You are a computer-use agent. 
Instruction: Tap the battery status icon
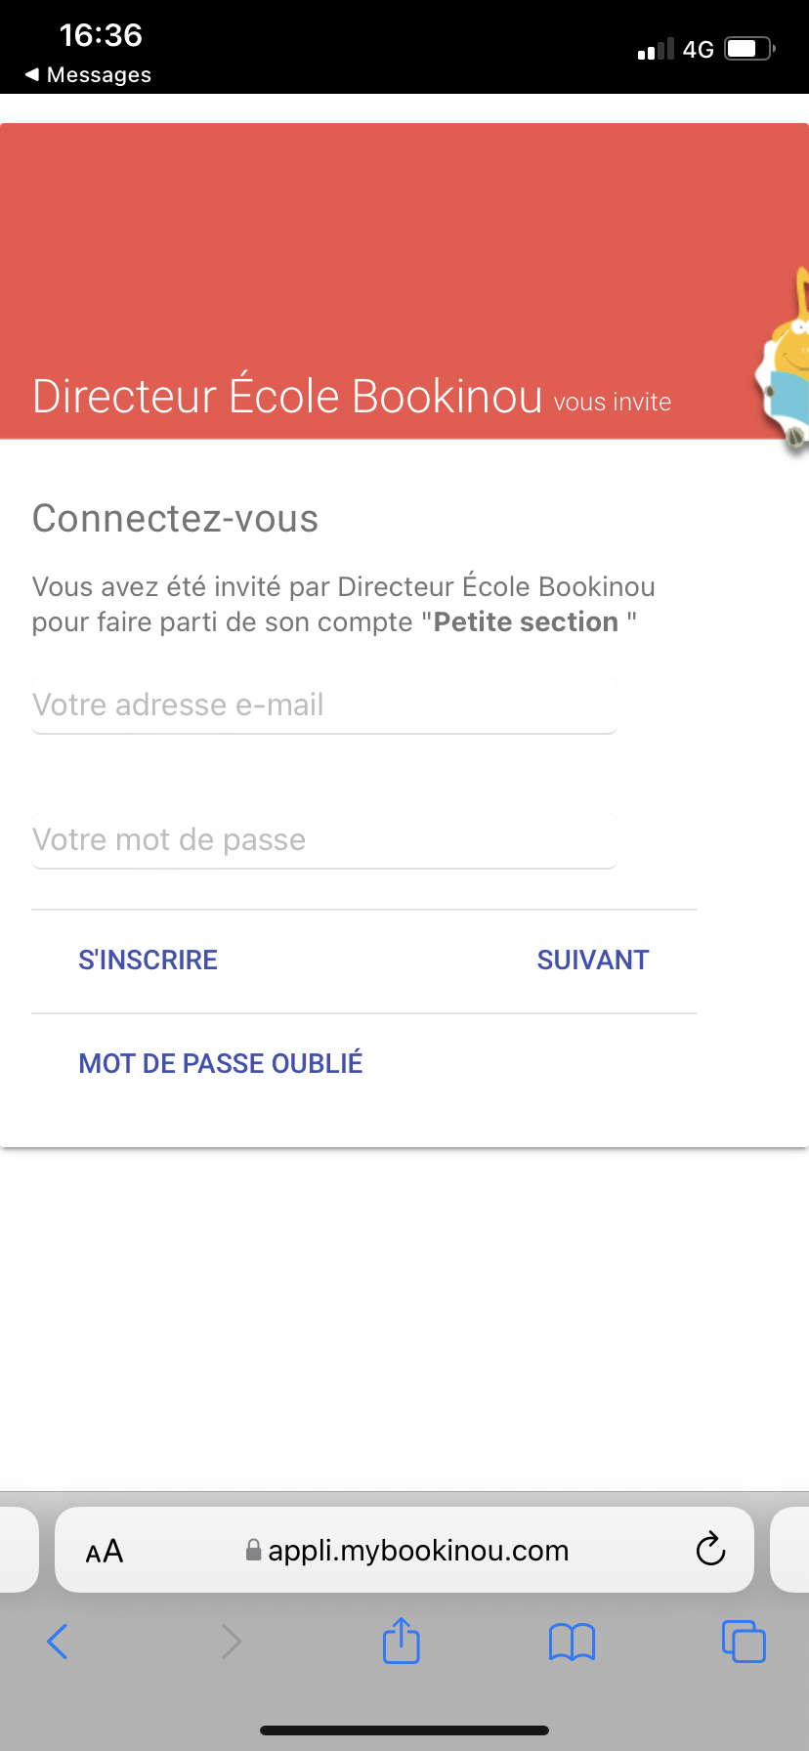[x=750, y=48]
